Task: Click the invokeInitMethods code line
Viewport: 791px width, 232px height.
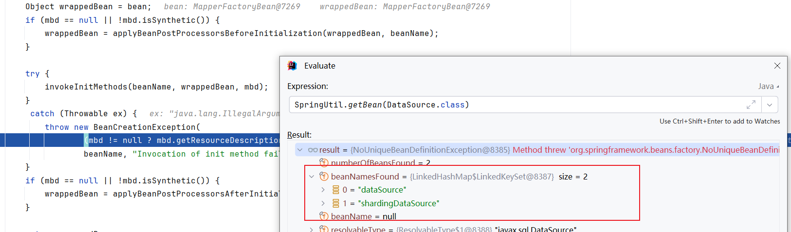Action: [x=156, y=87]
